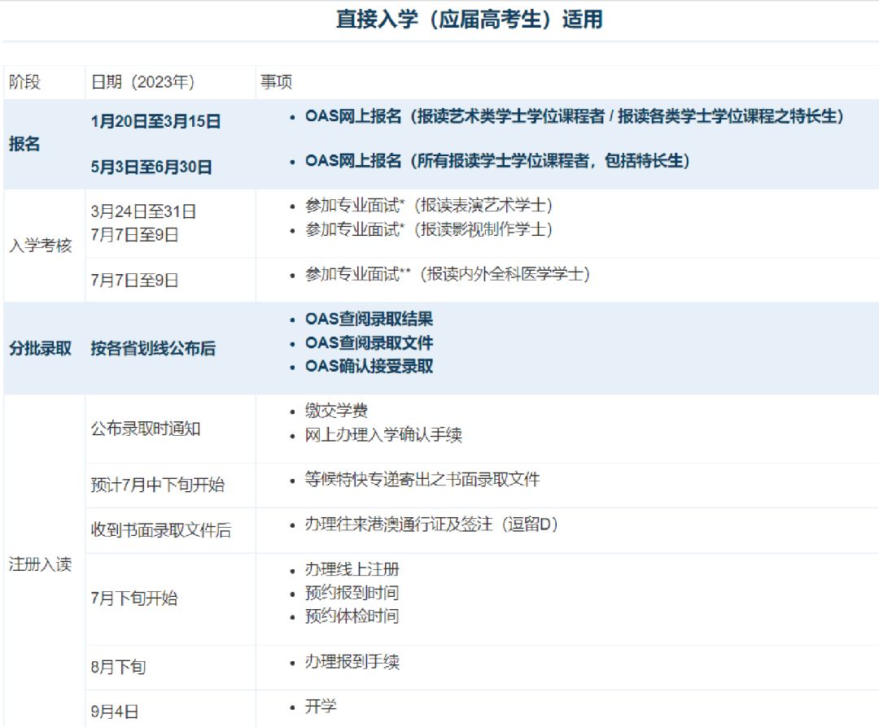Open the 艺术类学士学位课程者 OAS网上报名 item
The width and height of the screenshot is (879, 727).
[x=575, y=116]
